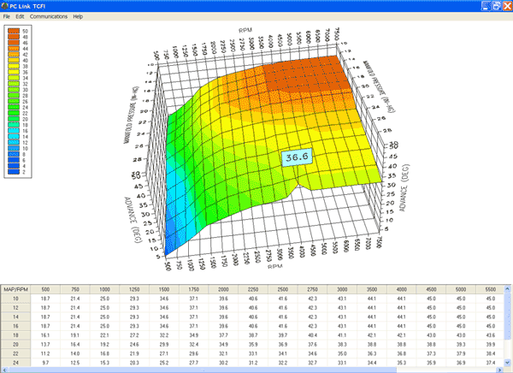Click the 36.6 data label on chart
This screenshot has height=373, width=513.
[x=298, y=157]
